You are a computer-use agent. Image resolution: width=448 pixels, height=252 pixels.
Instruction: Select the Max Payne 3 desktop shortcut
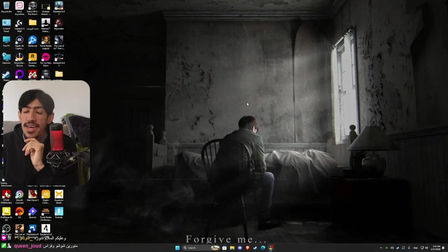tap(33, 196)
